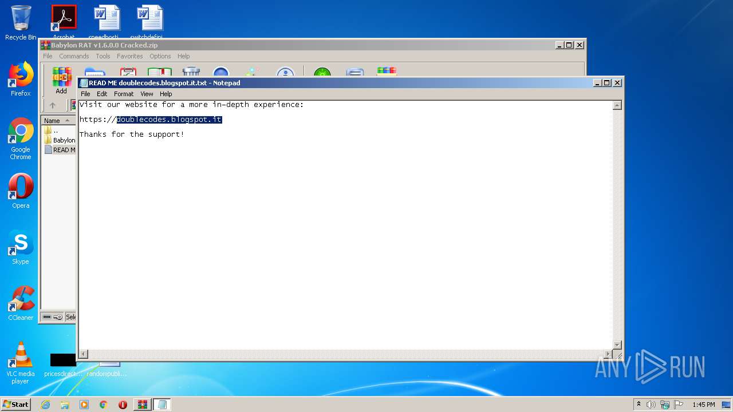Click the Start button
The height and width of the screenshot is (412, 733).
coord(16,405)
